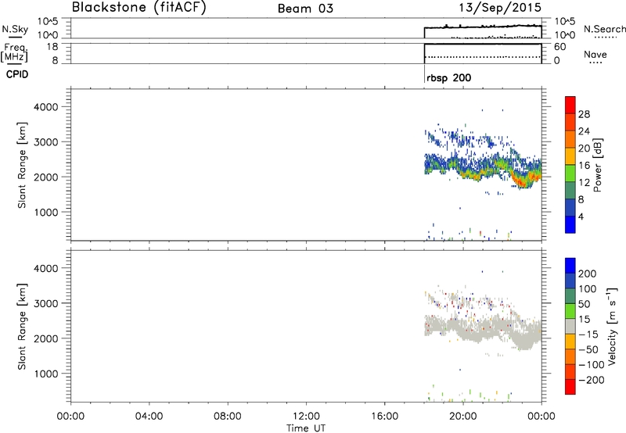Pick the top blue Velocity colorbar segment
The width and height of the screenshot is (626, 433).
click(x=570, y=266)
